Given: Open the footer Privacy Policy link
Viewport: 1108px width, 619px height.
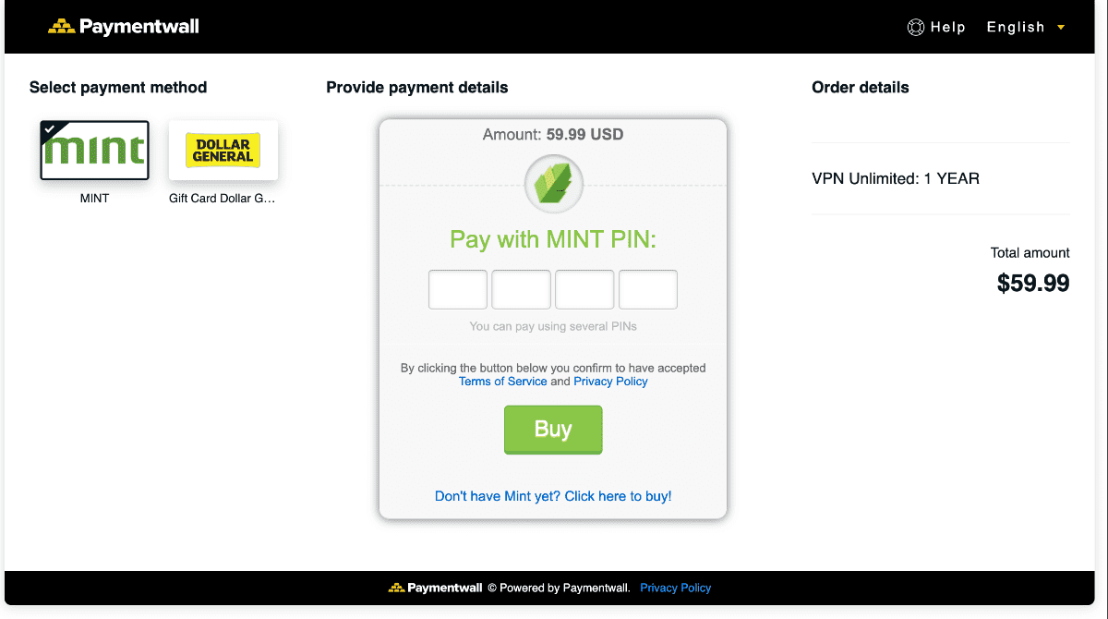Looking at the screenshot, I should pyautogui.click(x=676, y=588).
